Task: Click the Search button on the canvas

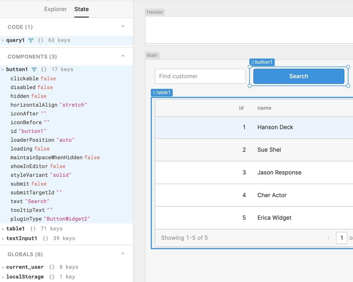Action: tap(299, 76)
